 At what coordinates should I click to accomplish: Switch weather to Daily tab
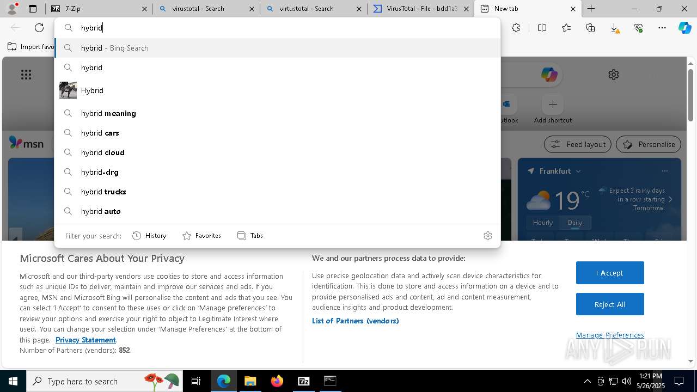click(575, 223)
